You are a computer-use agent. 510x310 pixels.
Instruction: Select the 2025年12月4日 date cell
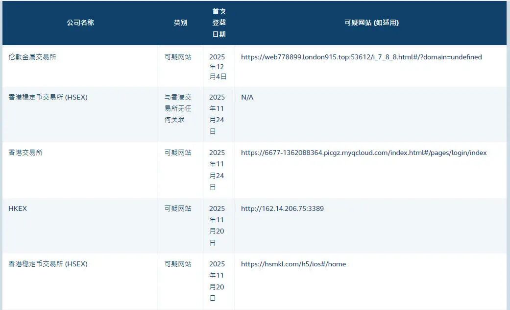[218, 67]
